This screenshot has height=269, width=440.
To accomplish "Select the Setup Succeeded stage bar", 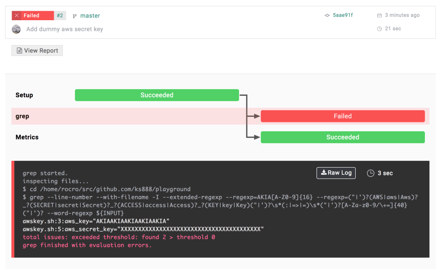I will tap(157, 95).
